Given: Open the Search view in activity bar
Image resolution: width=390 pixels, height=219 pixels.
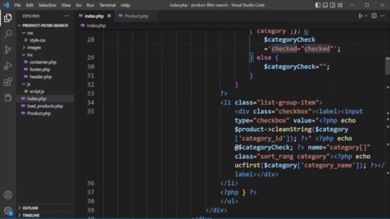Looking at the screenshot, I should coord(8,34).
